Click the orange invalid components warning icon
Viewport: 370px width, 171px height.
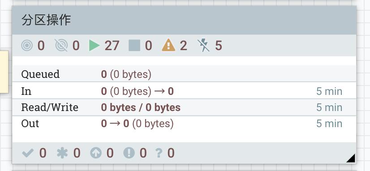168,45
